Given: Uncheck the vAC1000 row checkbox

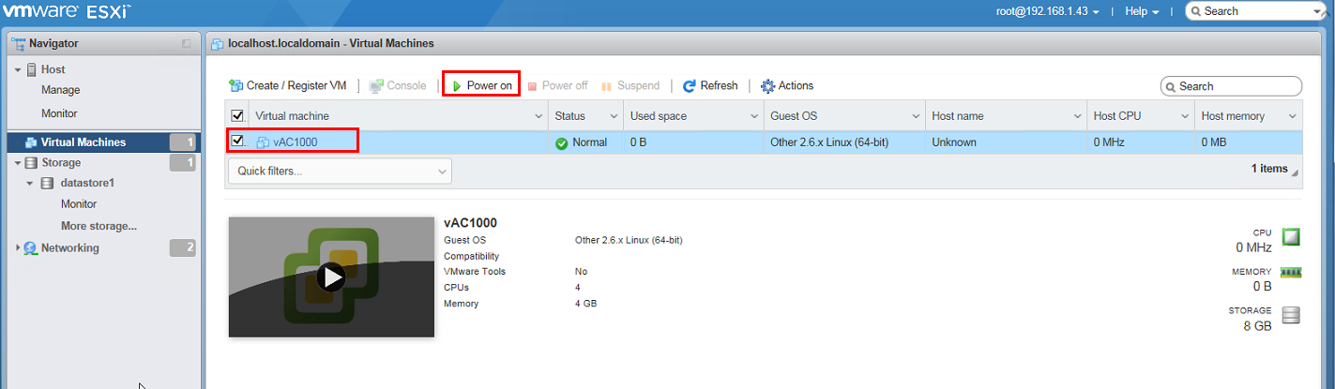Looking at the screenshot, I should [x=237, y=142].
